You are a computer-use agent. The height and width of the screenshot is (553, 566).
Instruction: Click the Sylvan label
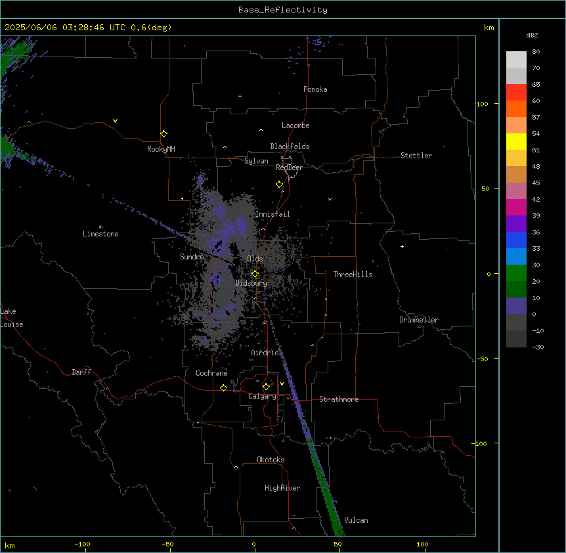tap(256, 161)
